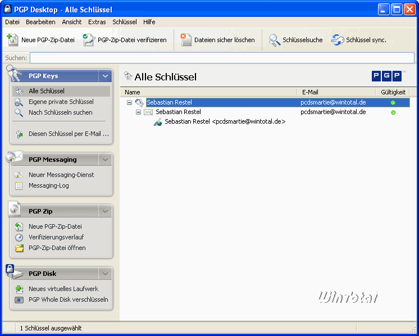Viewport: 419px width, 336px height.
Task: Click the Eigene private Schlüssel icon
Action: [x=19, y=102]
